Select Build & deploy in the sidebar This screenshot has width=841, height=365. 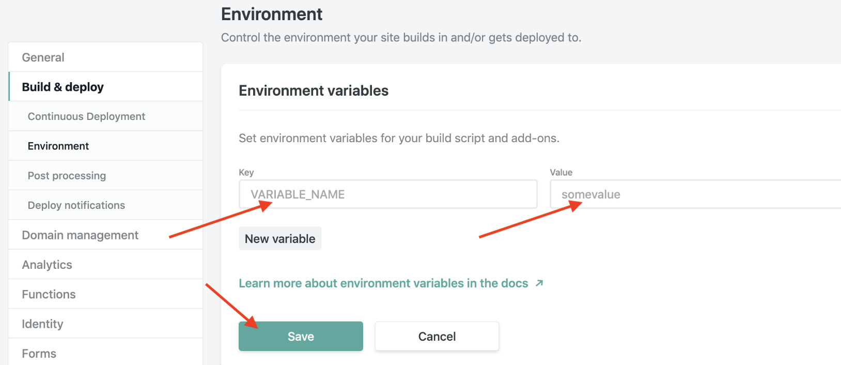tap(63, 87)
